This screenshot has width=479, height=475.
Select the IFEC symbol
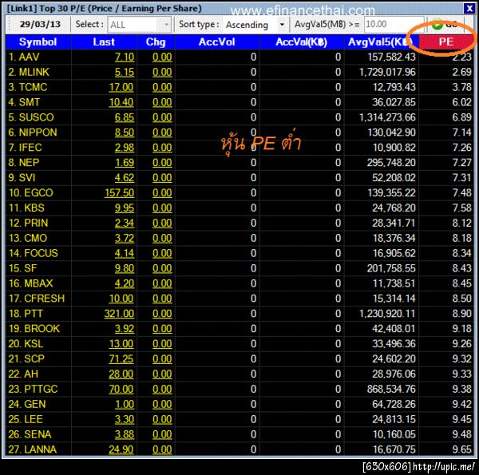(x=30, y=148)
